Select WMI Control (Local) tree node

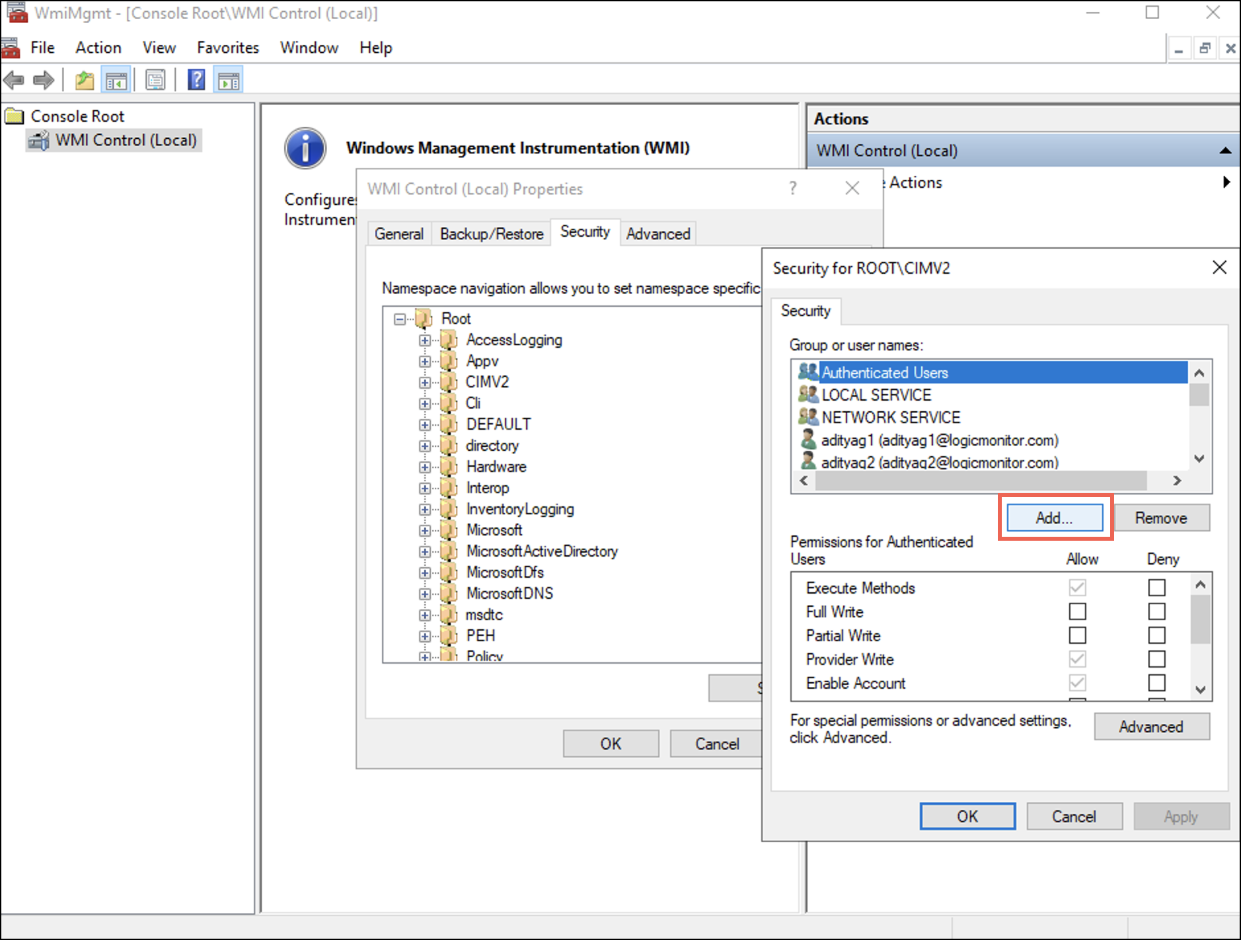point(126,140)
